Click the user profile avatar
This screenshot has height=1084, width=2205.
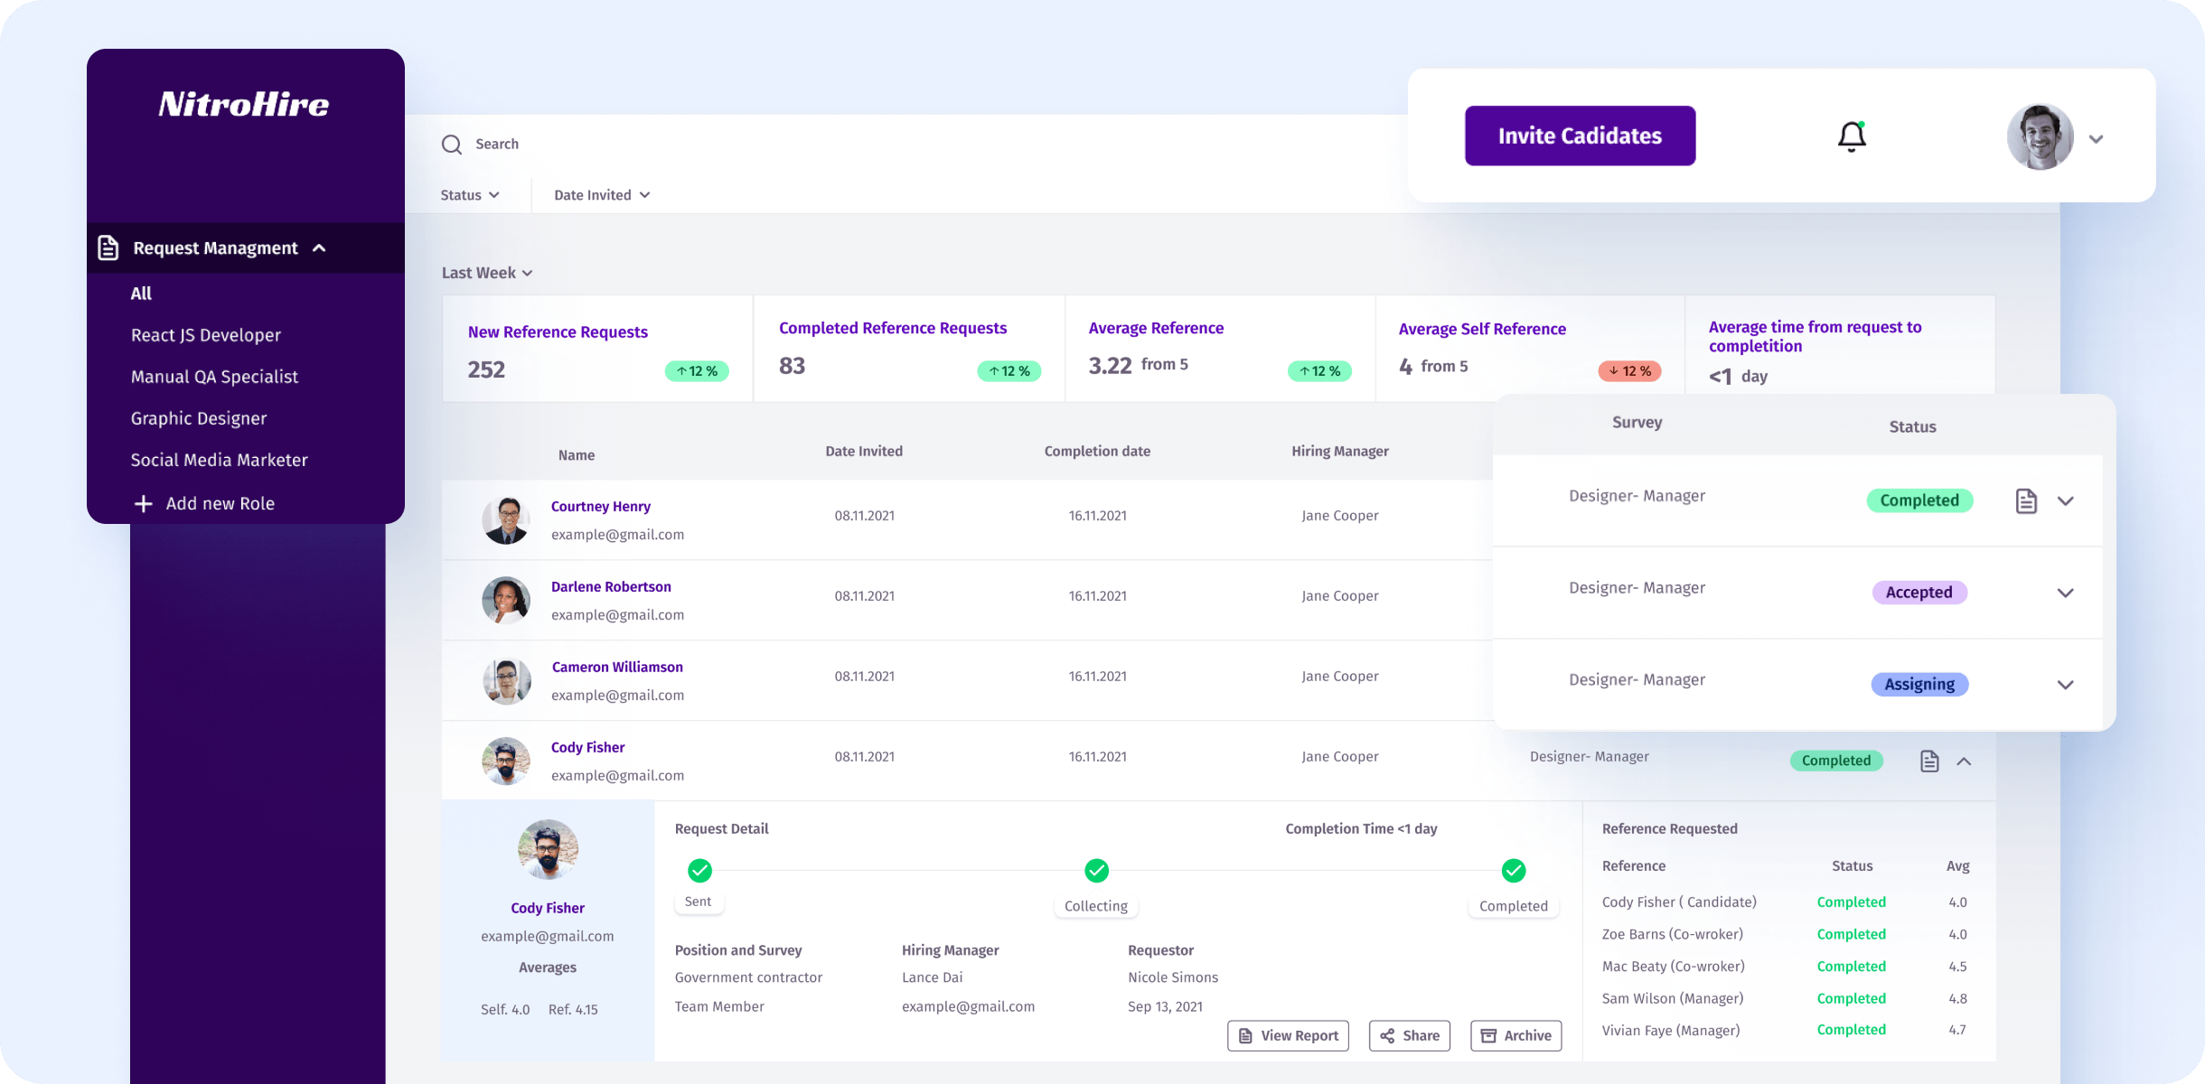(2040, 137)
